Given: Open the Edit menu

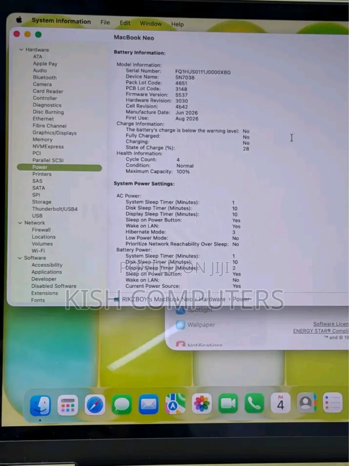Looking at the screenshot, I should pyautogui.click(x=125, y=23).
